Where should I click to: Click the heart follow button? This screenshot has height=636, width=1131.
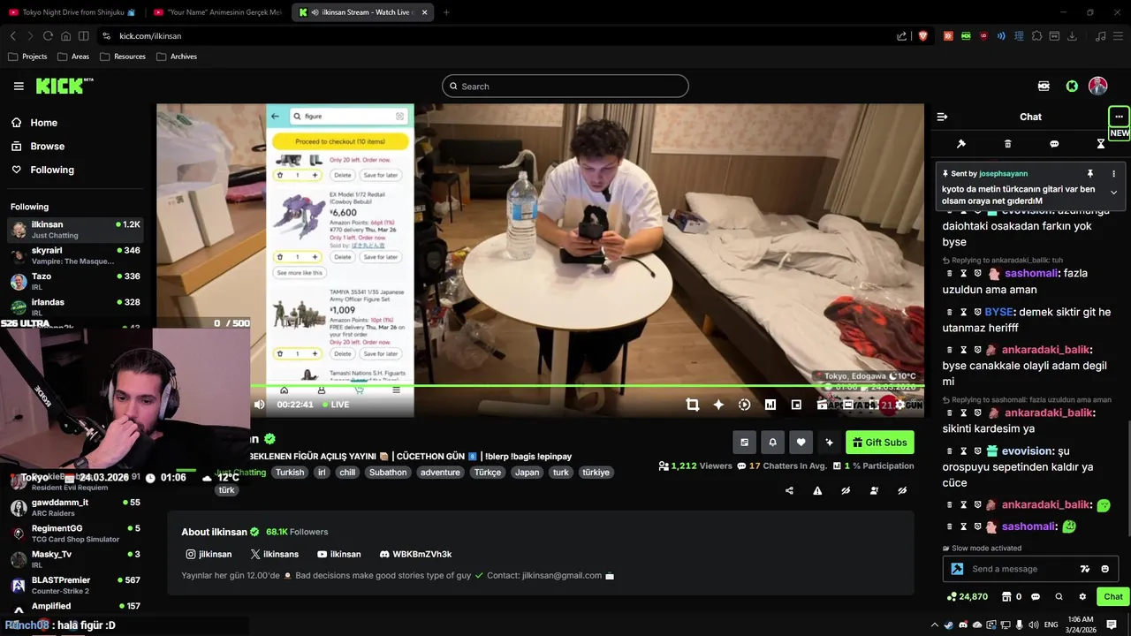pos(801,443)
